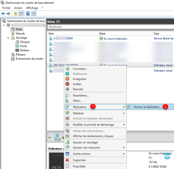Open the ? help menu
The image size is (174, 169).
pos(42,8)
